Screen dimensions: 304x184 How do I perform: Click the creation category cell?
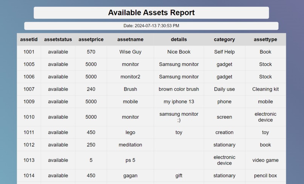[224, 132]
